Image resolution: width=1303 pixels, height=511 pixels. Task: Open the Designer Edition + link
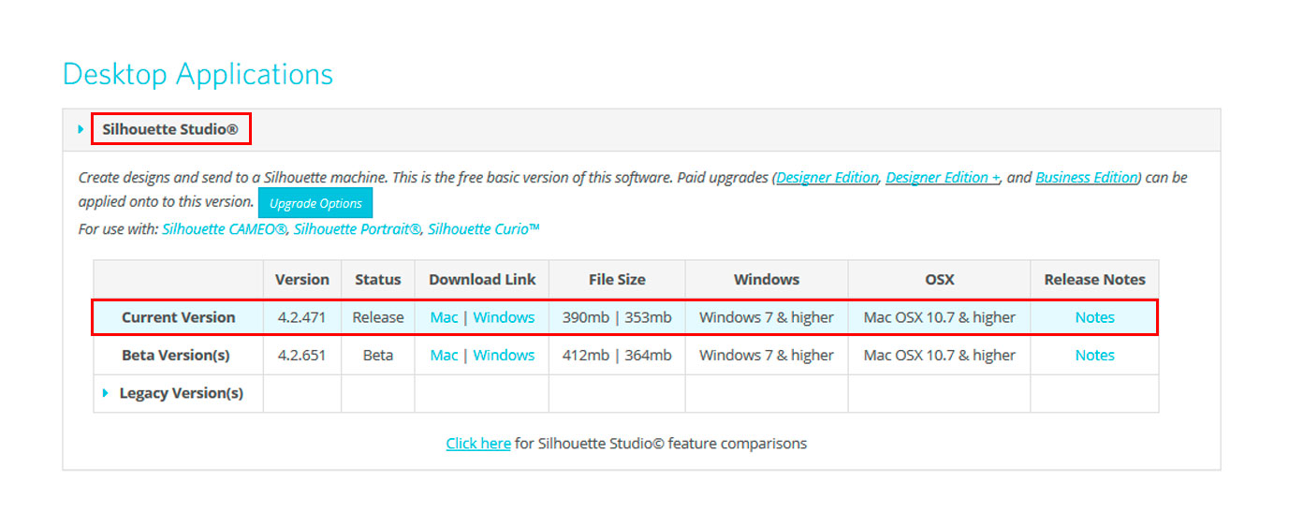pos(943,177)
